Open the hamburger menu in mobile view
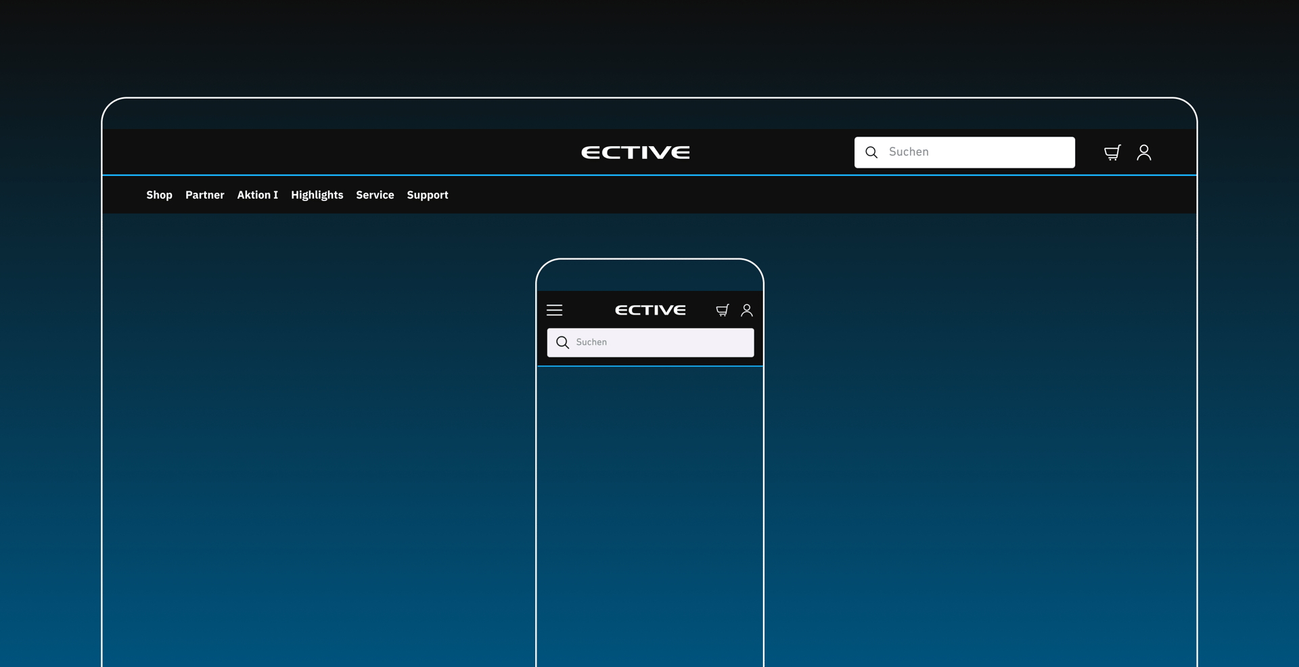 coord(555,310)
